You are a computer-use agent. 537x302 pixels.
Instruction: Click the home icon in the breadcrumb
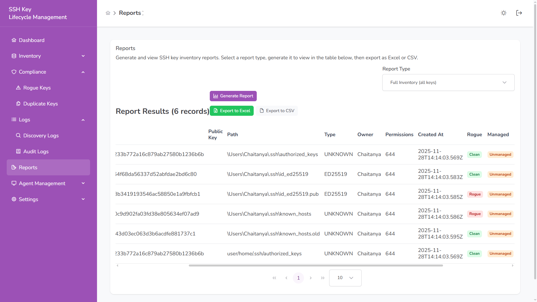pos(108,13)
